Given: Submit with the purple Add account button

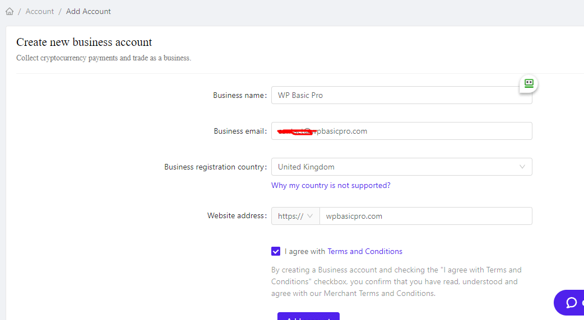Looking at the screenshot, I should 308,316.
